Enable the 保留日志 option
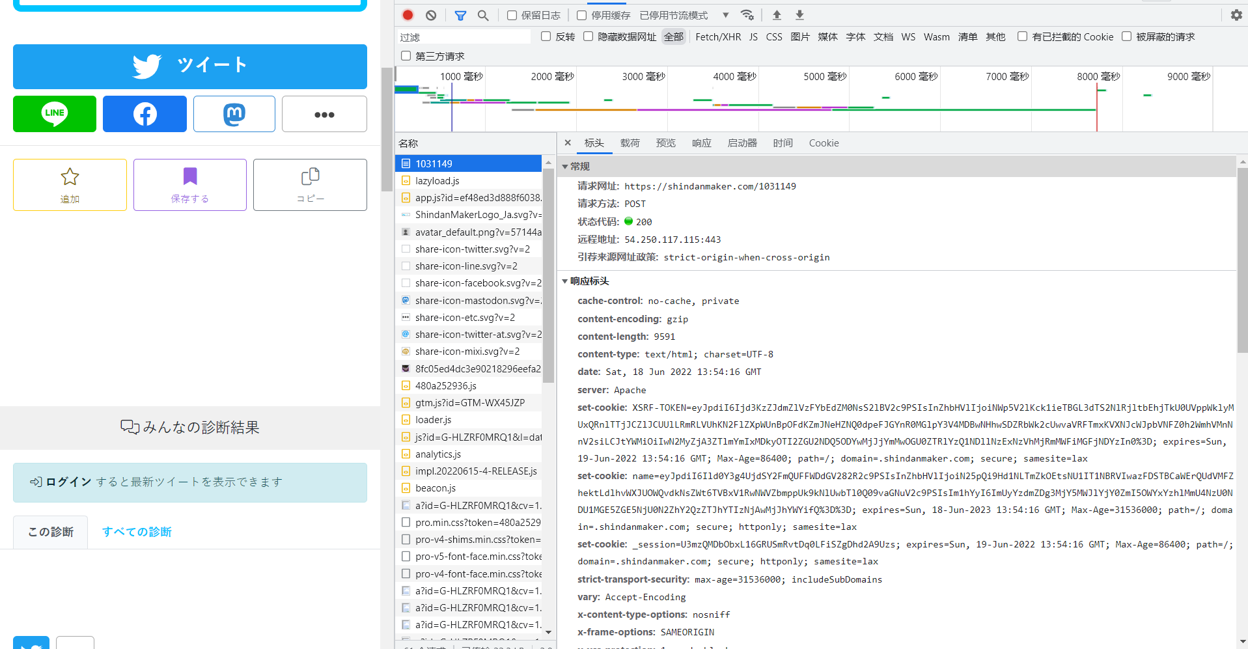The width and height of the screenshot is (1248, 649). (512, 15)
